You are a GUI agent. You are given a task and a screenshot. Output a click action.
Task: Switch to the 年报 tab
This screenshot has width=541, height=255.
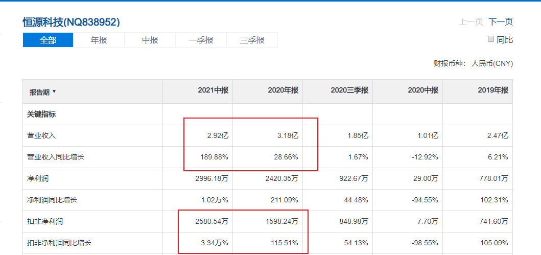click(x=99, y=40)
